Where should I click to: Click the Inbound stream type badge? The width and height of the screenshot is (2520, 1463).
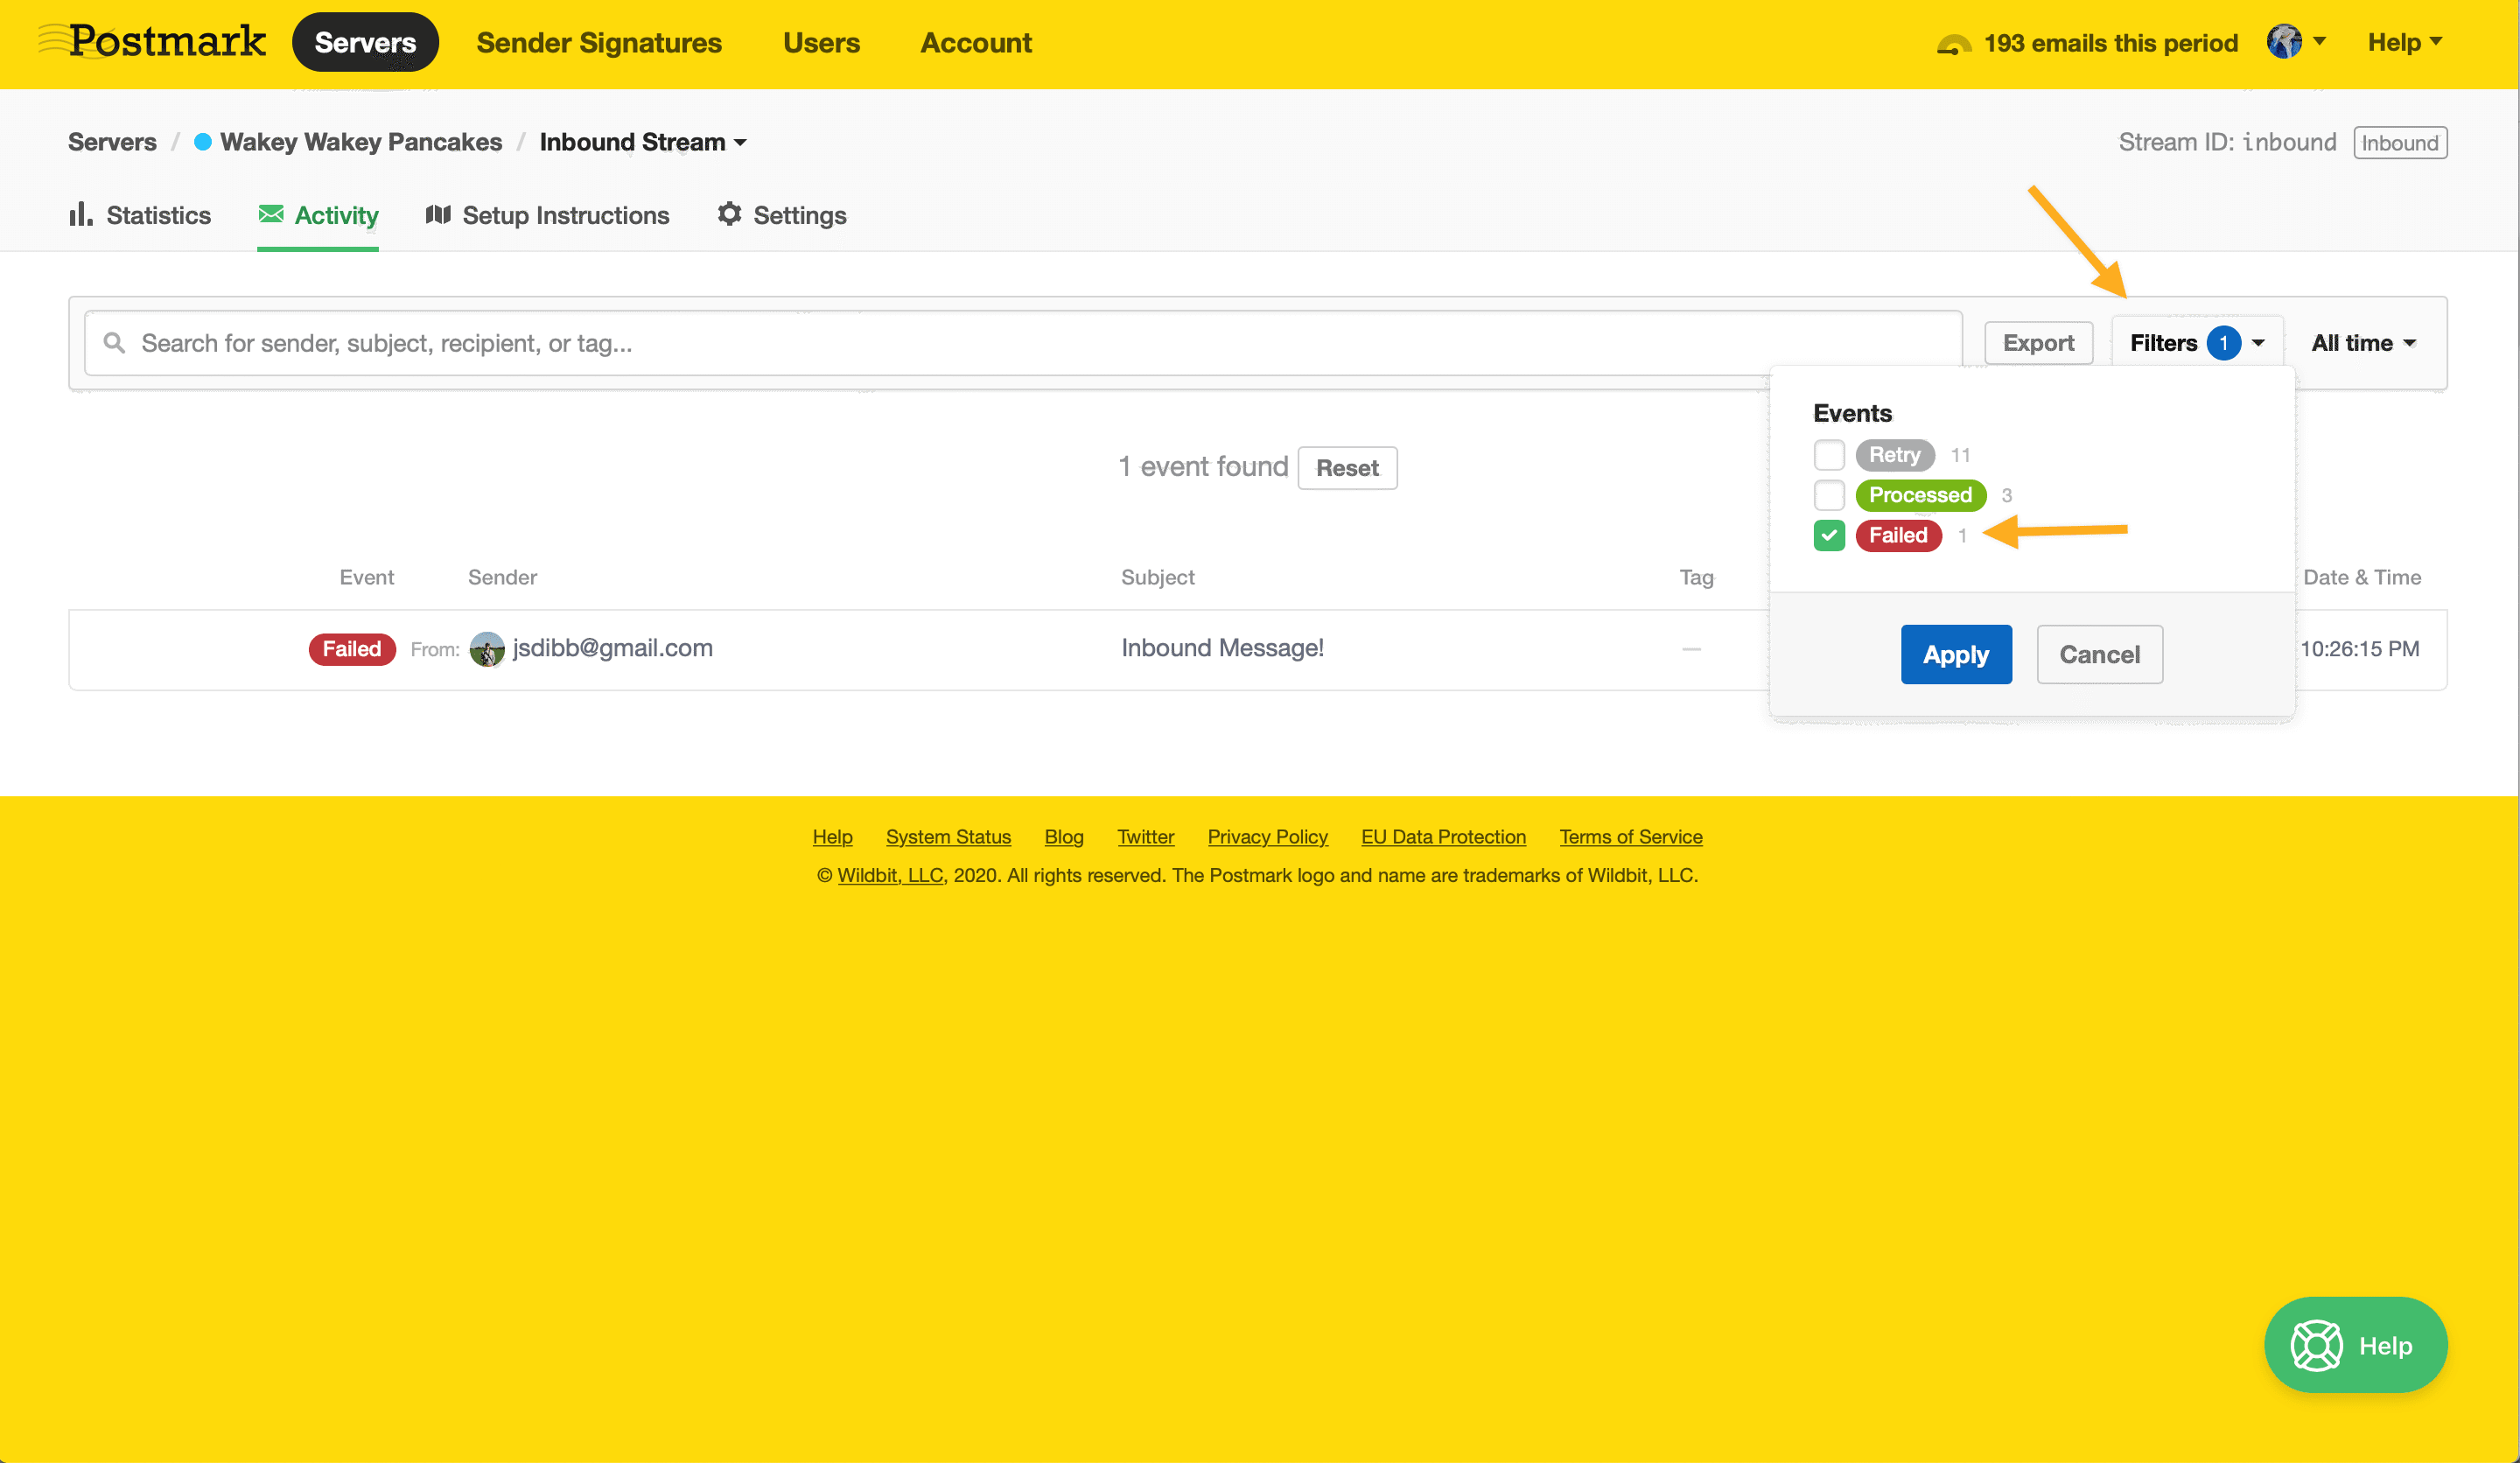(2400, 143)
